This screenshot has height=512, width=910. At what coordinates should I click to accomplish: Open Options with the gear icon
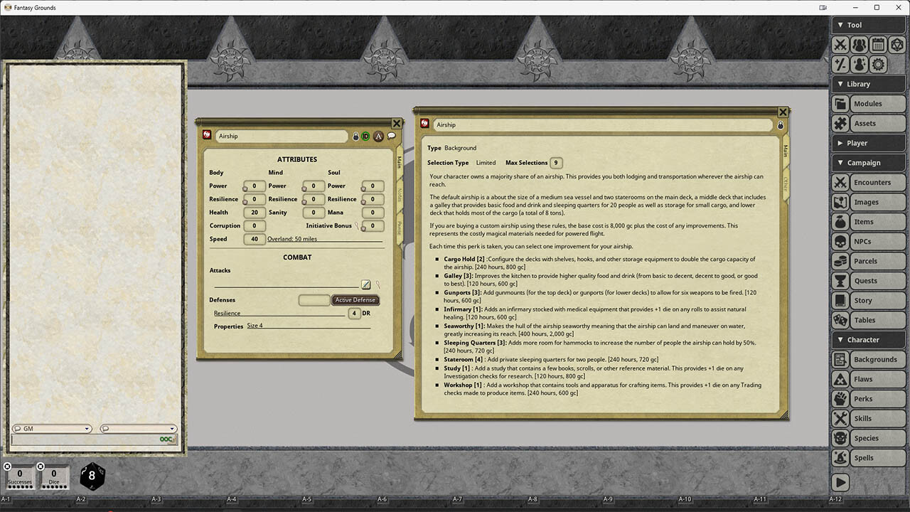(x=877, y=65)
